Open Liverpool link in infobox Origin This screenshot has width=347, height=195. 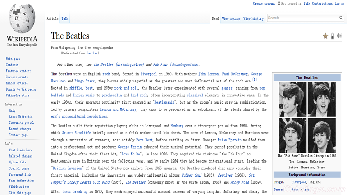[x=299, y=182]
